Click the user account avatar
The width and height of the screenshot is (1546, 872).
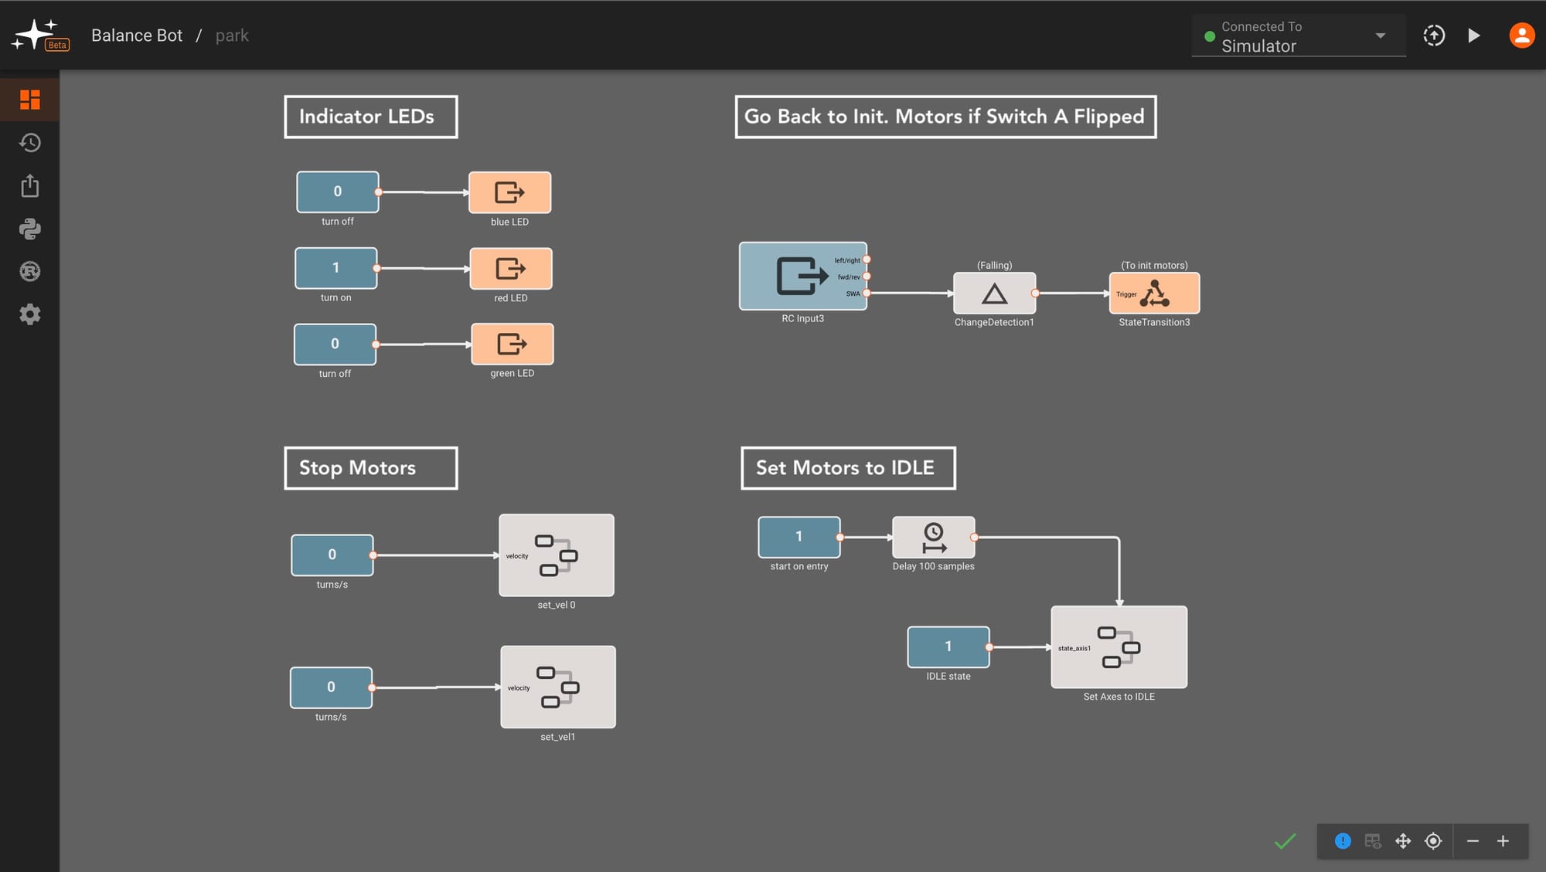click(x=1521, y=36)
